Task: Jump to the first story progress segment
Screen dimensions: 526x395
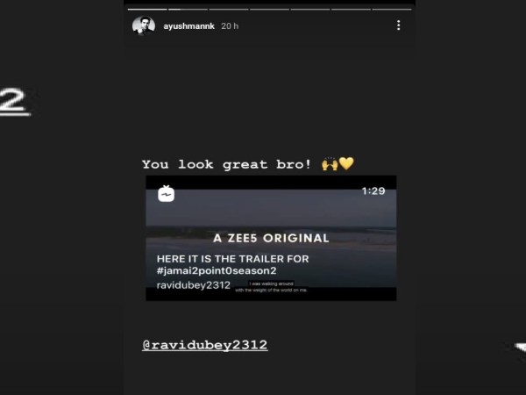Action: point(147,10)
